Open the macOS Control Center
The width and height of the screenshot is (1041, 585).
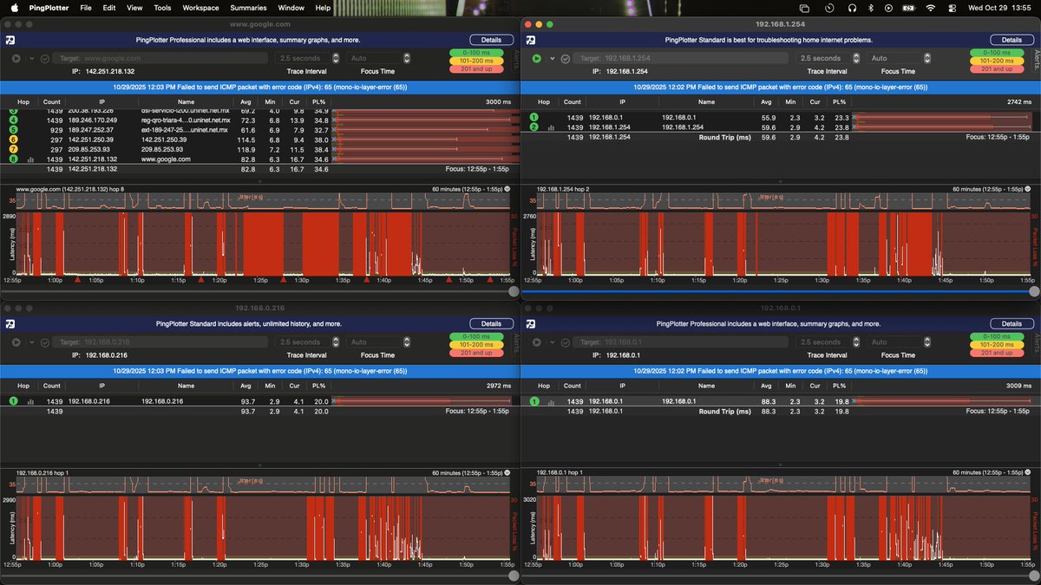(x=953, y=7)
